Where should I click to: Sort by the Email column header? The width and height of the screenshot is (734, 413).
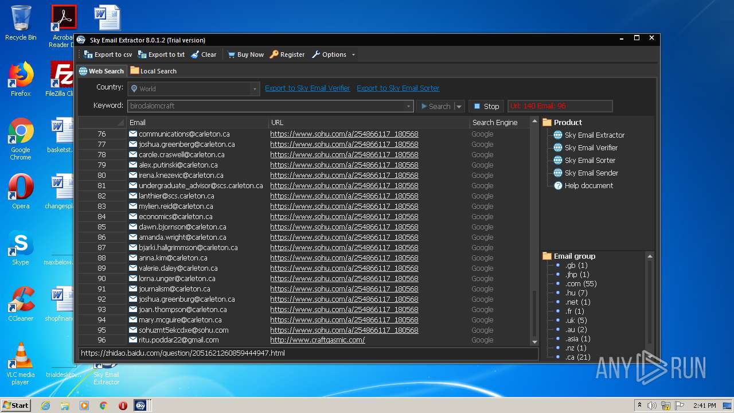pos(197,122)
